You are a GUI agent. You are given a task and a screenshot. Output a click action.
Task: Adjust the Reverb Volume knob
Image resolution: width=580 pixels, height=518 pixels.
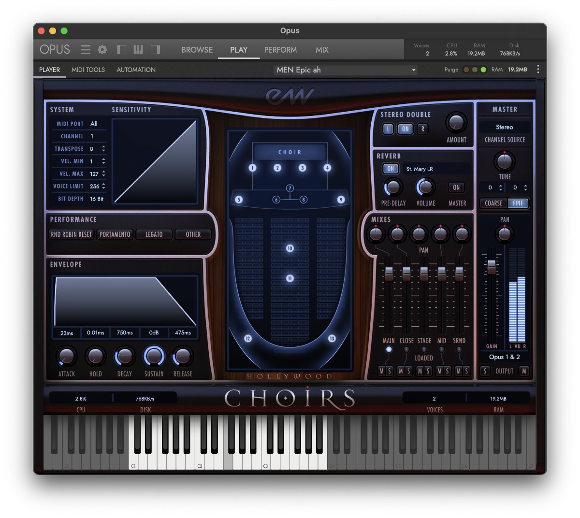[425, 187]
